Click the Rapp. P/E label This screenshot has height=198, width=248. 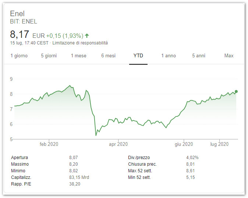(x=21, y=184)
